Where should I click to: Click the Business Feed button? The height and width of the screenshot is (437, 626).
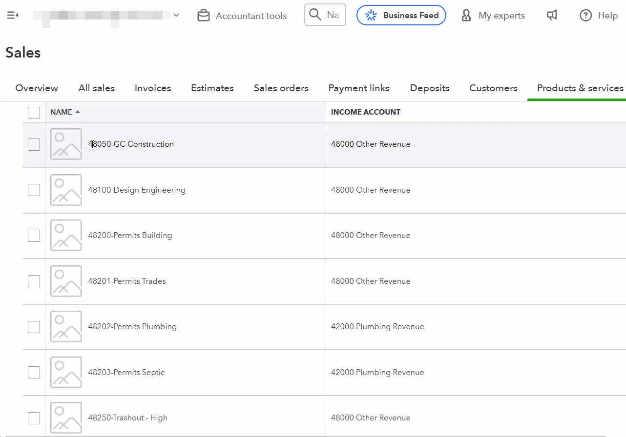[401, 16]
